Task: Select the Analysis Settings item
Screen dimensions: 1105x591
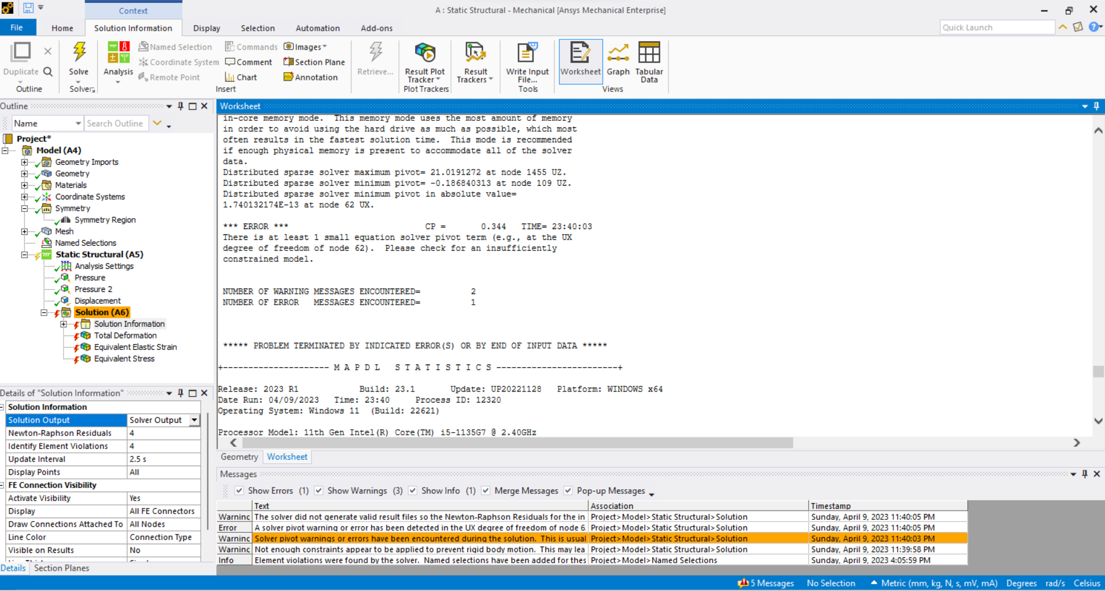Action: point(104,266)
